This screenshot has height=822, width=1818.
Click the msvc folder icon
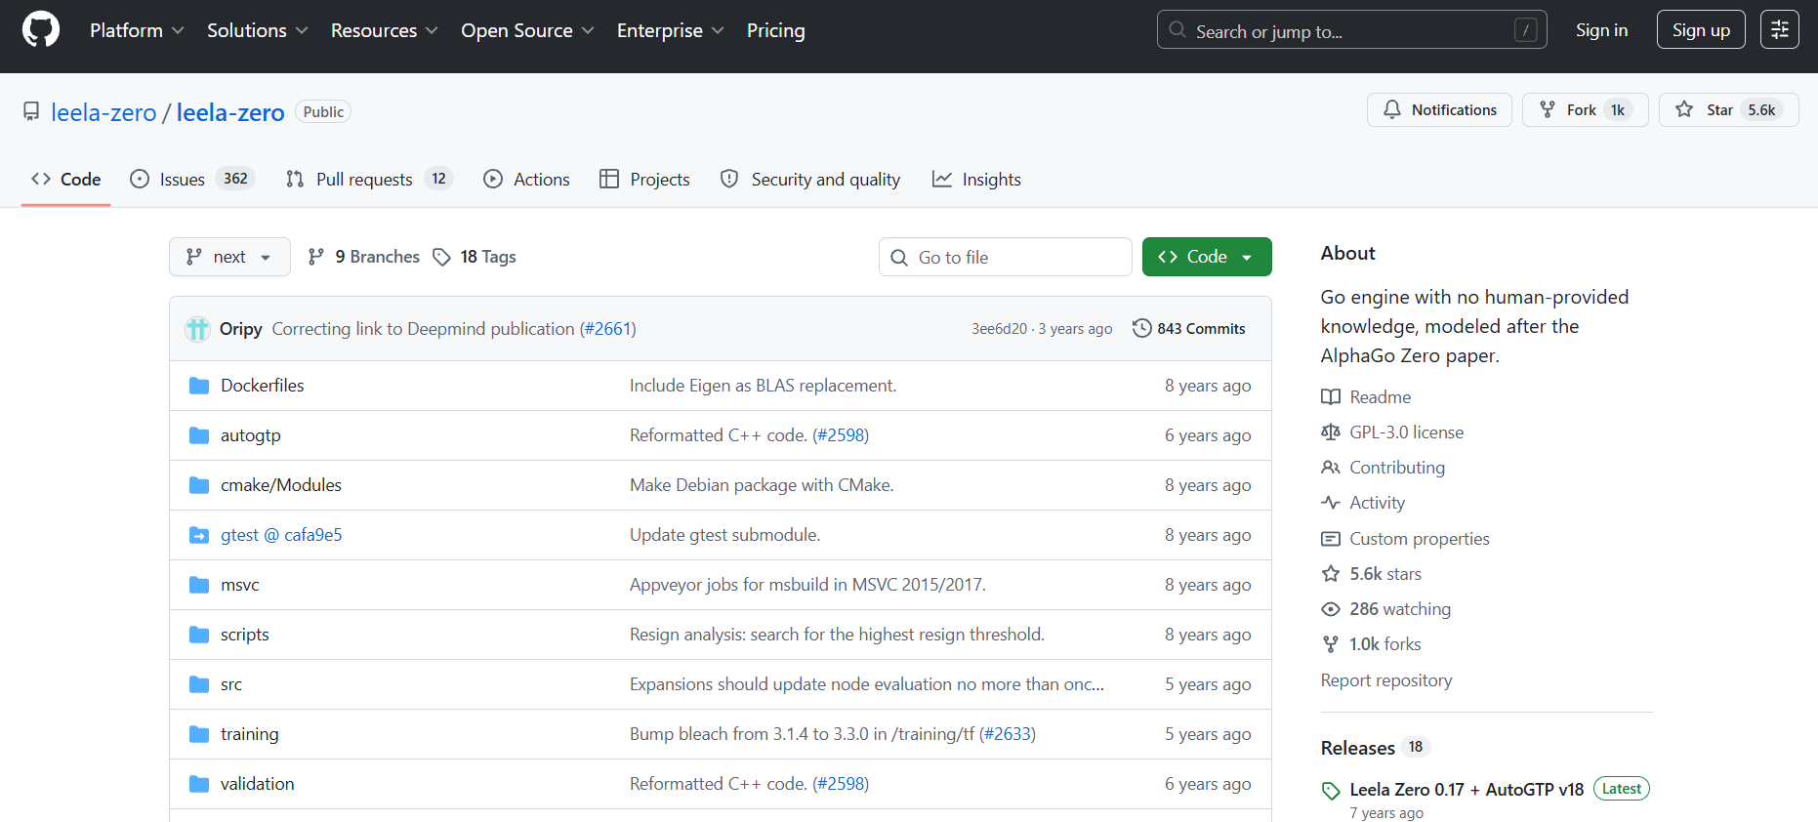coord(199,585)
